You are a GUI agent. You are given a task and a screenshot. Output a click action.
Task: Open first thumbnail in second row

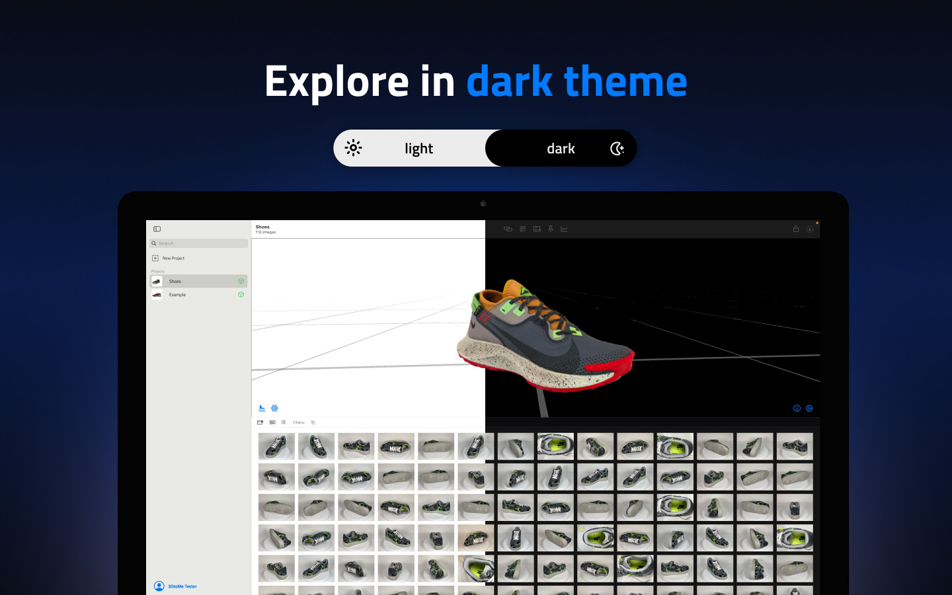tap(276, 477)
